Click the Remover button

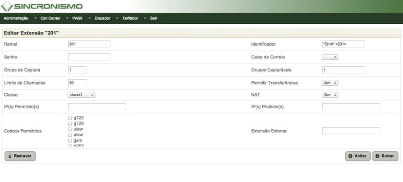(20, 156)
